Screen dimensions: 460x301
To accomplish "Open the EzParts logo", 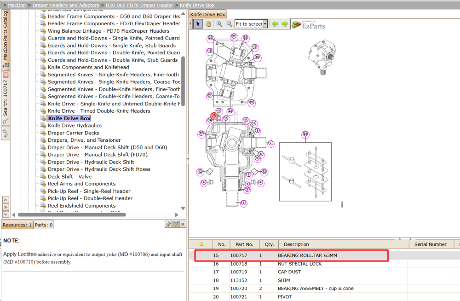I will point(309,25).
